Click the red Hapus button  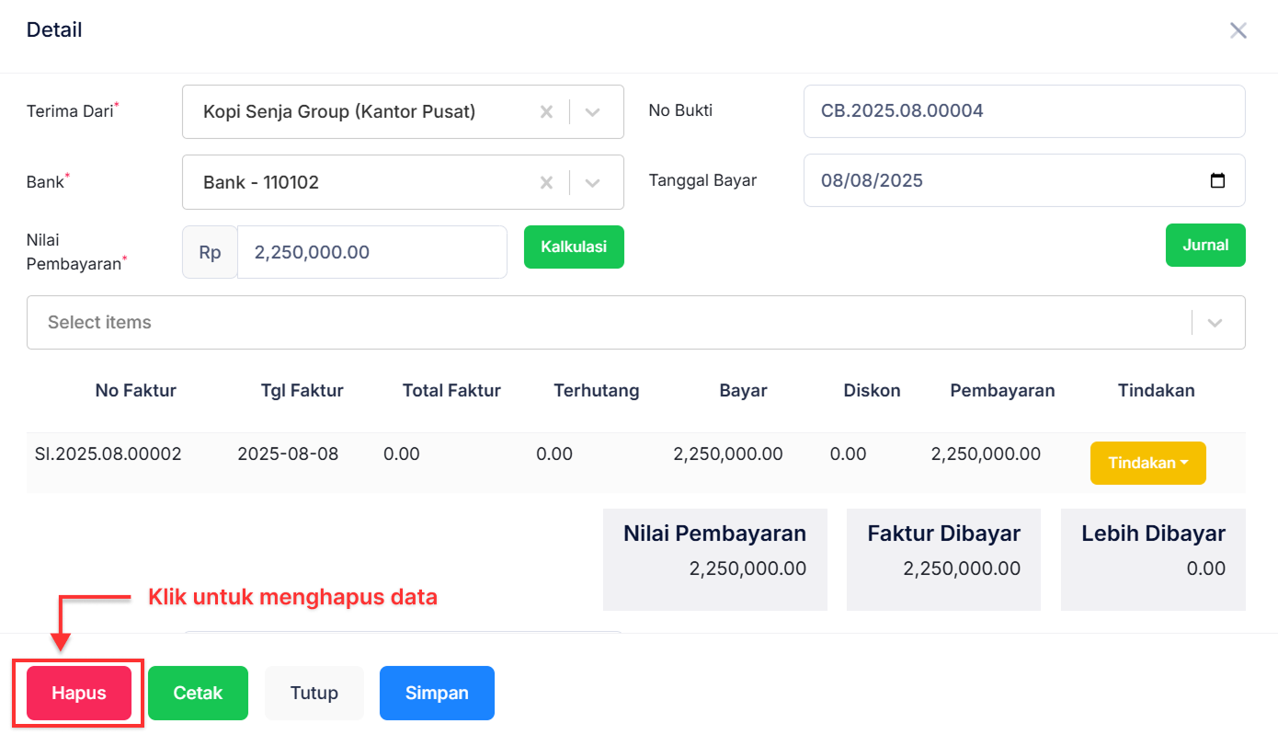79,693
